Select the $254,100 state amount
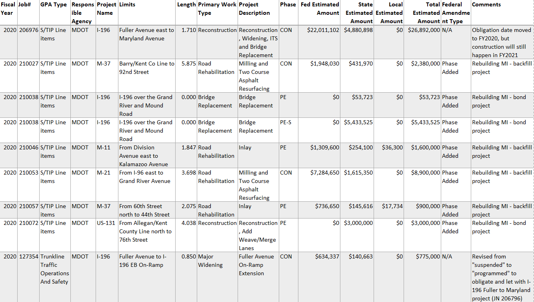The height and width of the screenshot is (302, 534). coord(360,147)
